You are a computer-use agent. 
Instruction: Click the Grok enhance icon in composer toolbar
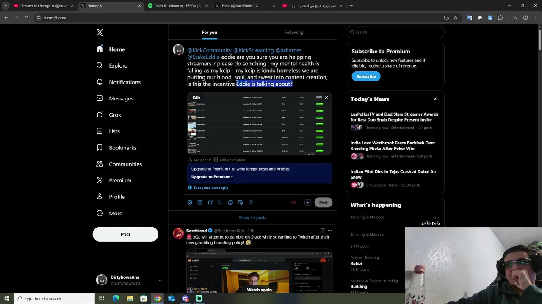tap(210, 203)
